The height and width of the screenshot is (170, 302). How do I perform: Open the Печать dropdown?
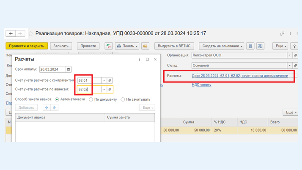pos(127,46)
